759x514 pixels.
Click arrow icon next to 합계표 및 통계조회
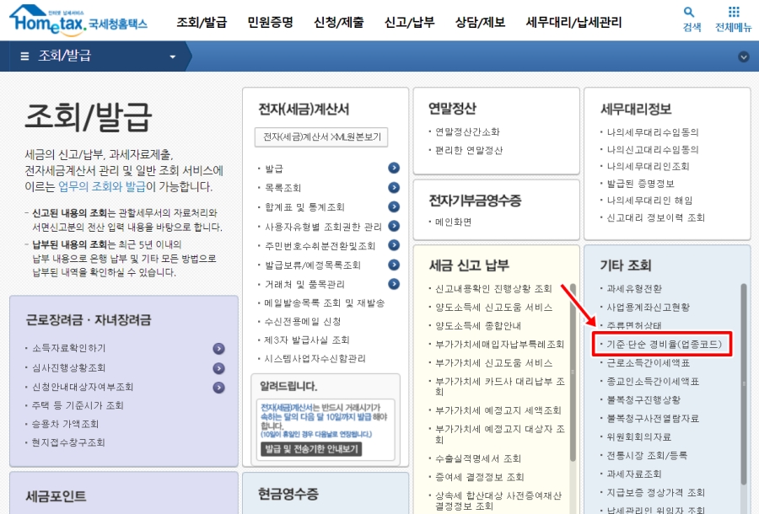394,206
